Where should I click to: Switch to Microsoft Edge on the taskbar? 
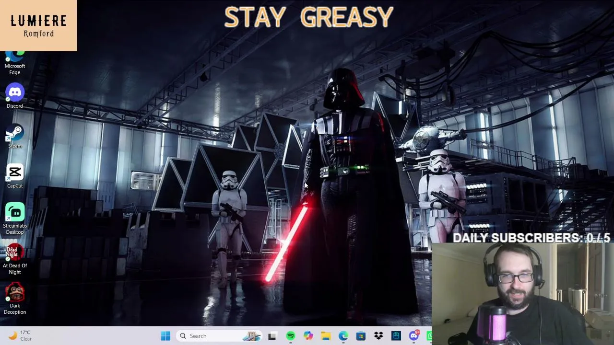[x=343, y=336]
